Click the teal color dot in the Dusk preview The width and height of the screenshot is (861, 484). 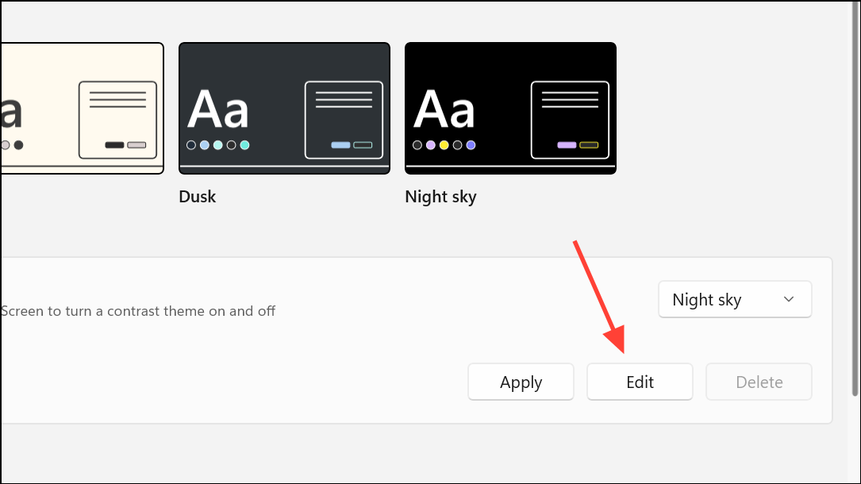coord(244,145)
